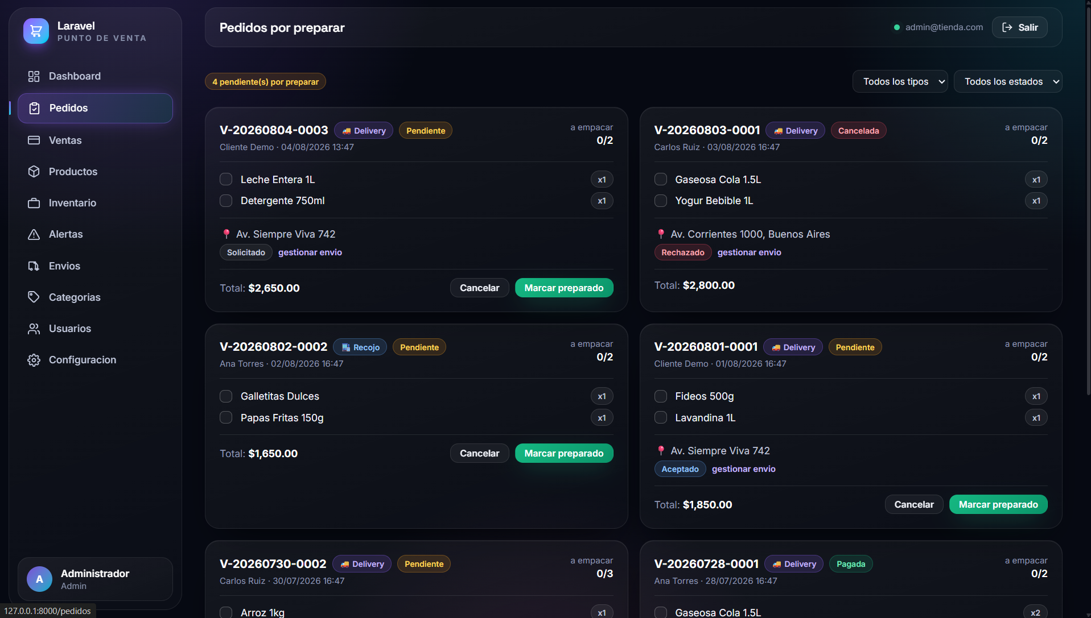Open gestionar envio next to Rechazado
This screenshot has height=618, width=1091.
coord(749,252)
